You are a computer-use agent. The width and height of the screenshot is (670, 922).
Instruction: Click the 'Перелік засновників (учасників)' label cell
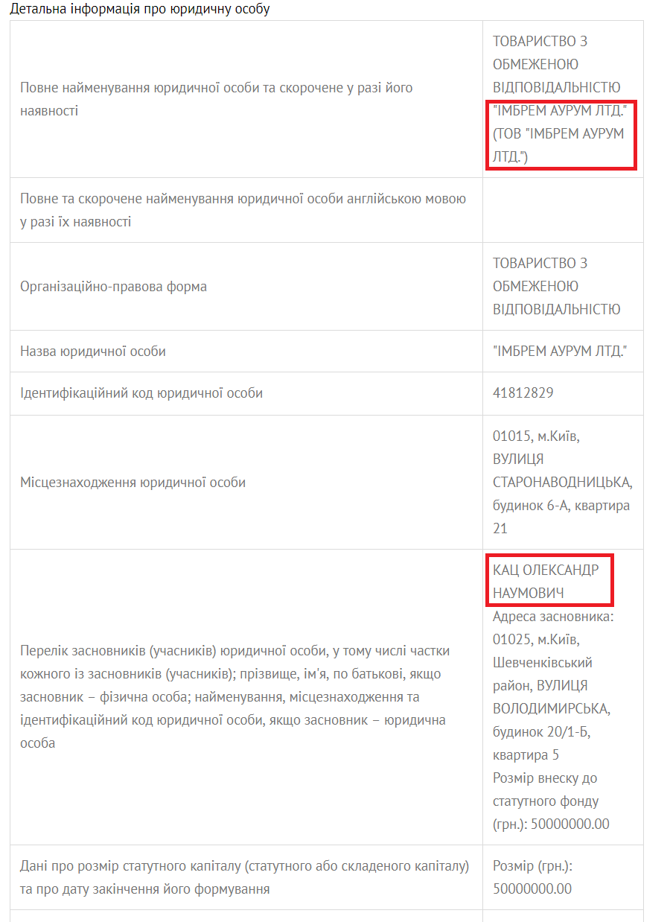[x=246, y=697]
